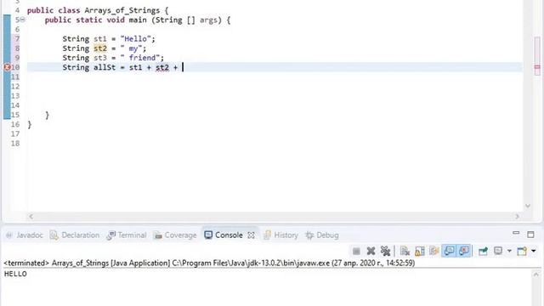Close the Console tab with its X
The image size is (544, 306).
pyautogui.click(x=252, y=235)
